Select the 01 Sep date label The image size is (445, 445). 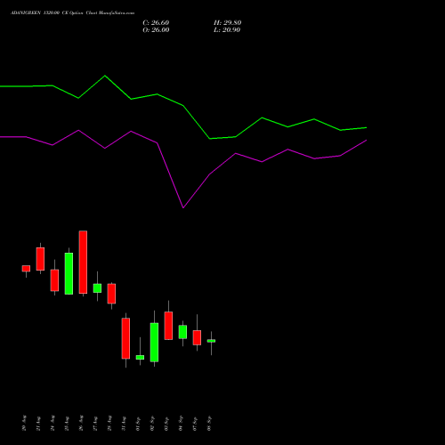pyautogui.click(x=138, y=424)
